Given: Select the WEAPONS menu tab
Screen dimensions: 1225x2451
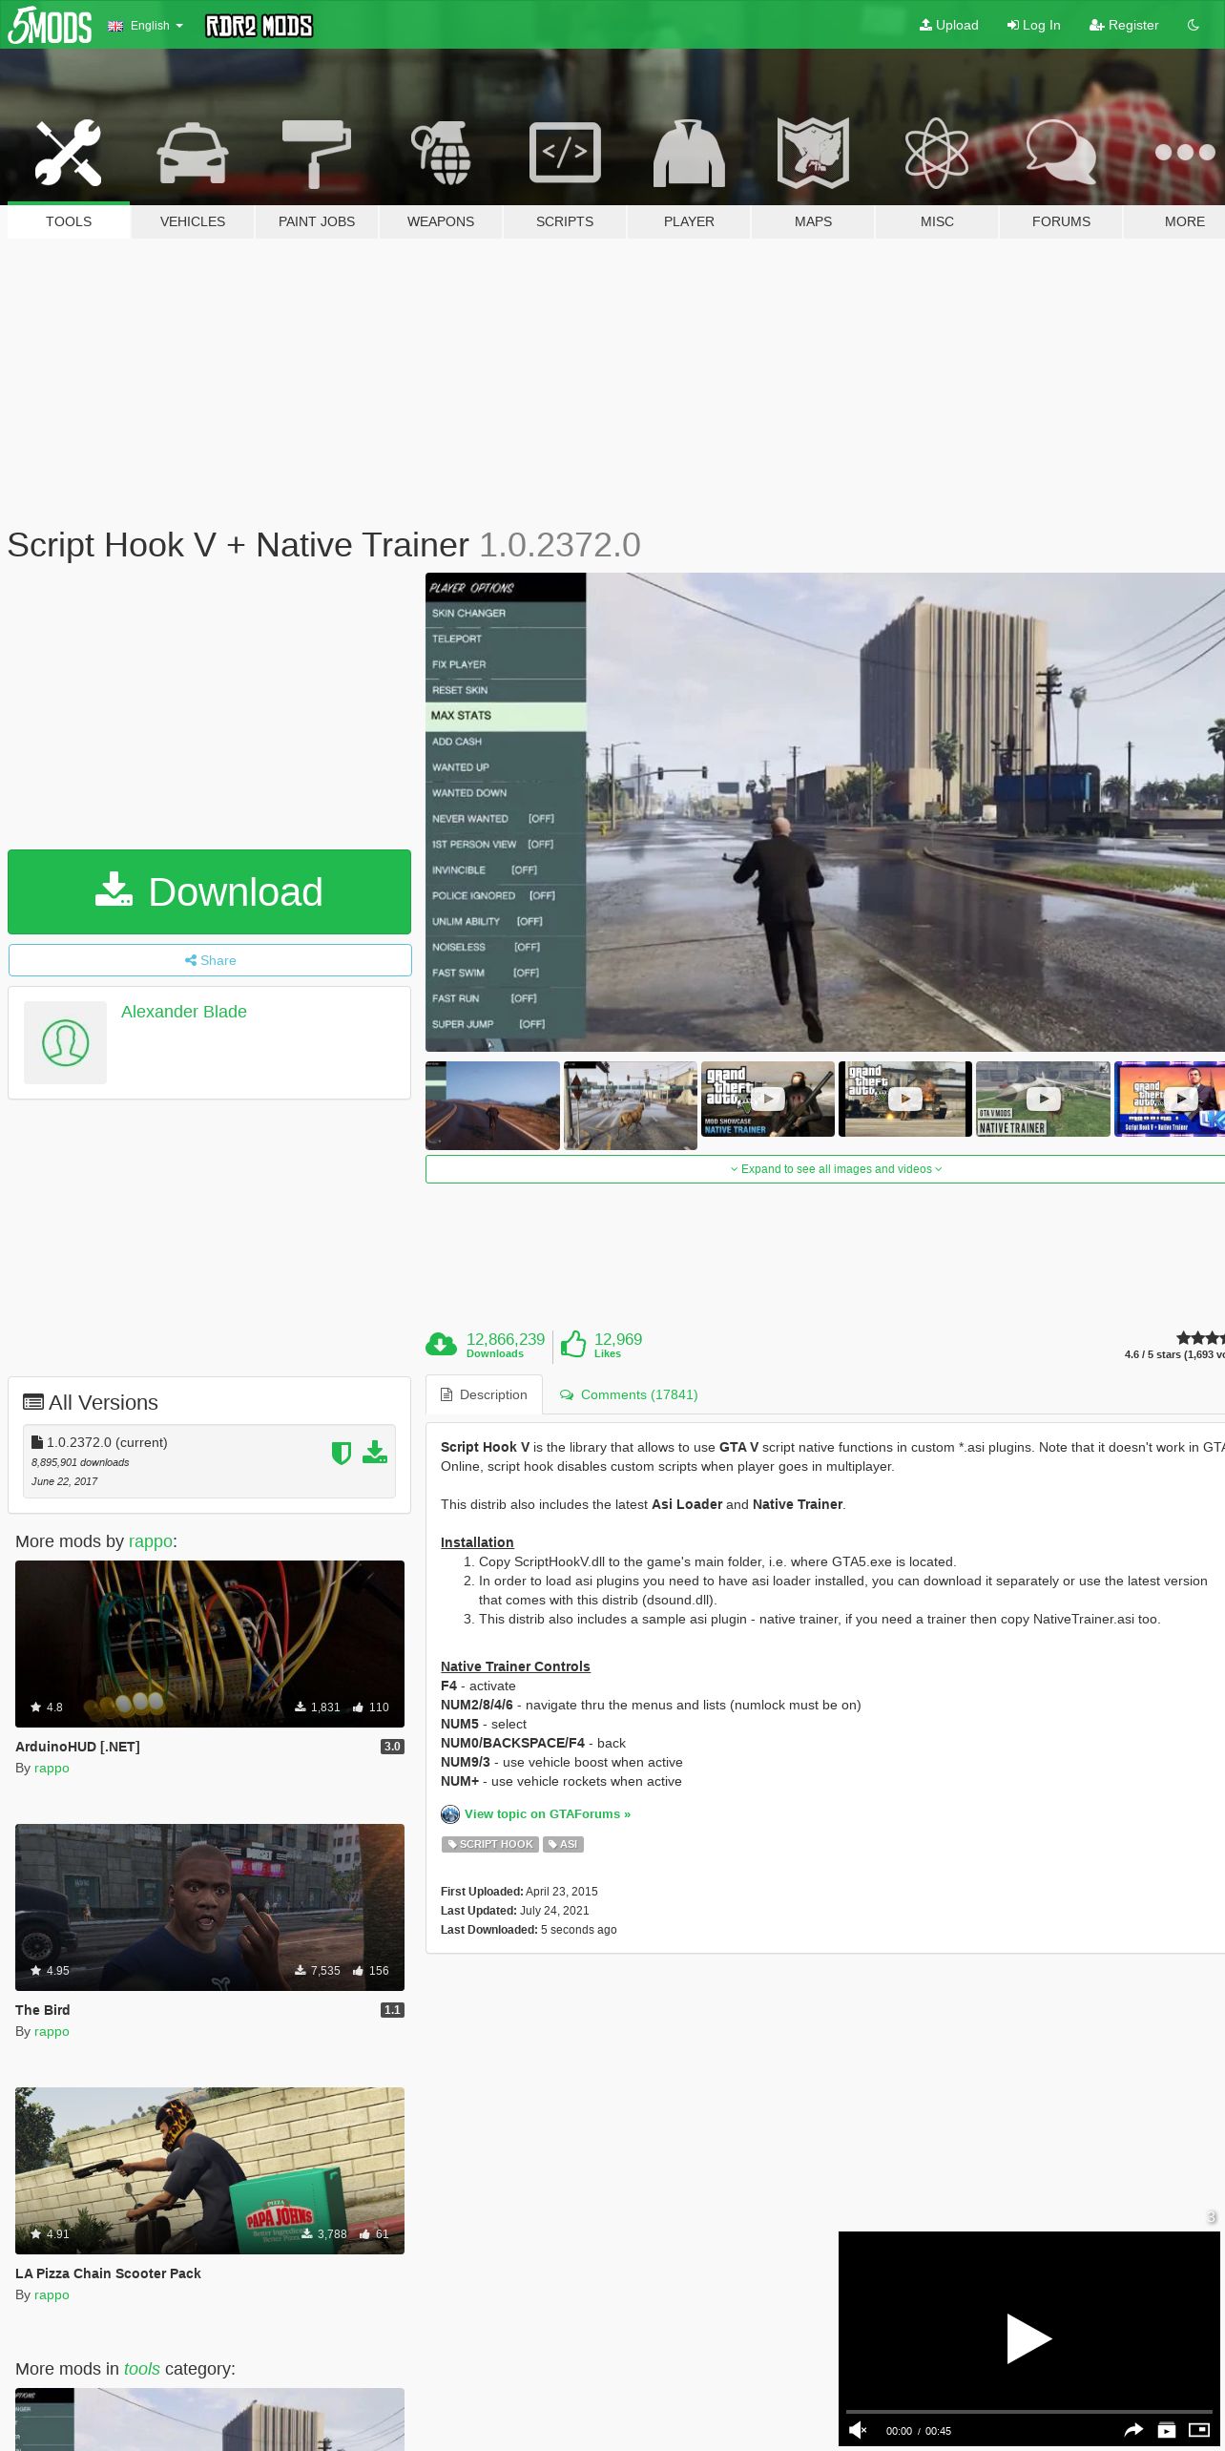Looking at the screenshot, I should tap(441, 221).
